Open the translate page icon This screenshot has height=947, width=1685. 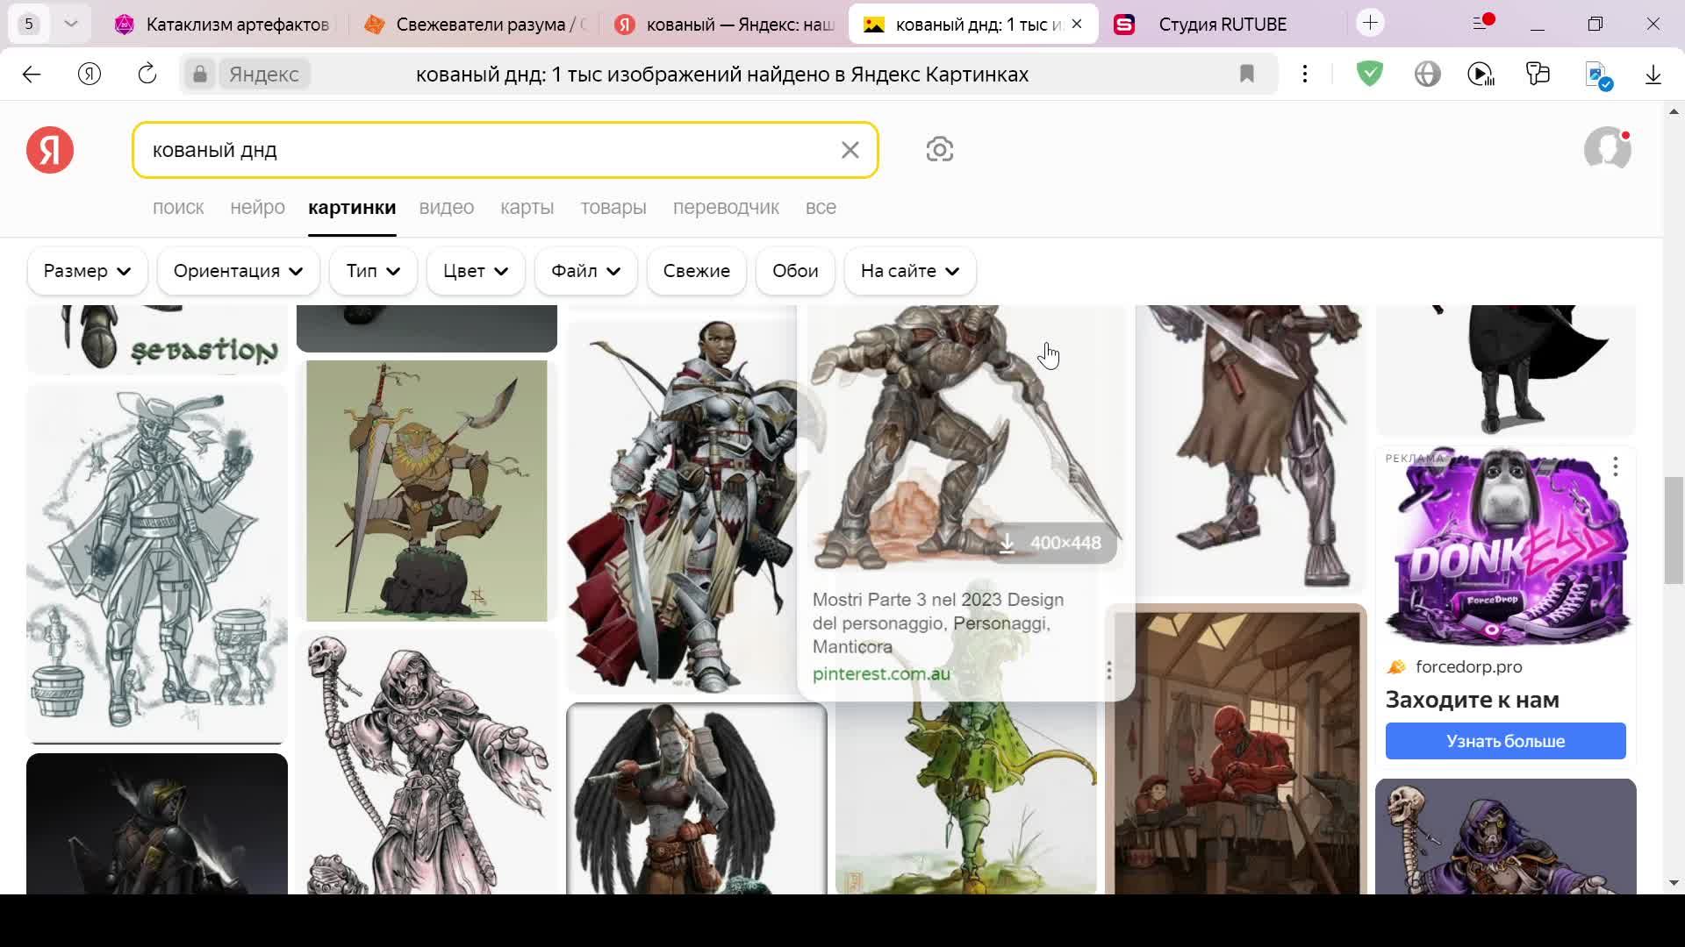[1538, 75]
